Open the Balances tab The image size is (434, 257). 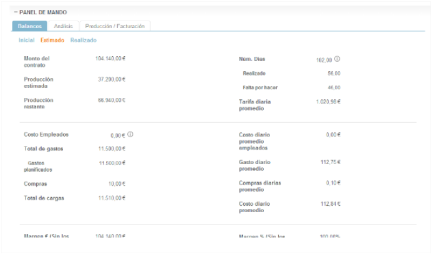[x=29, y=26]
